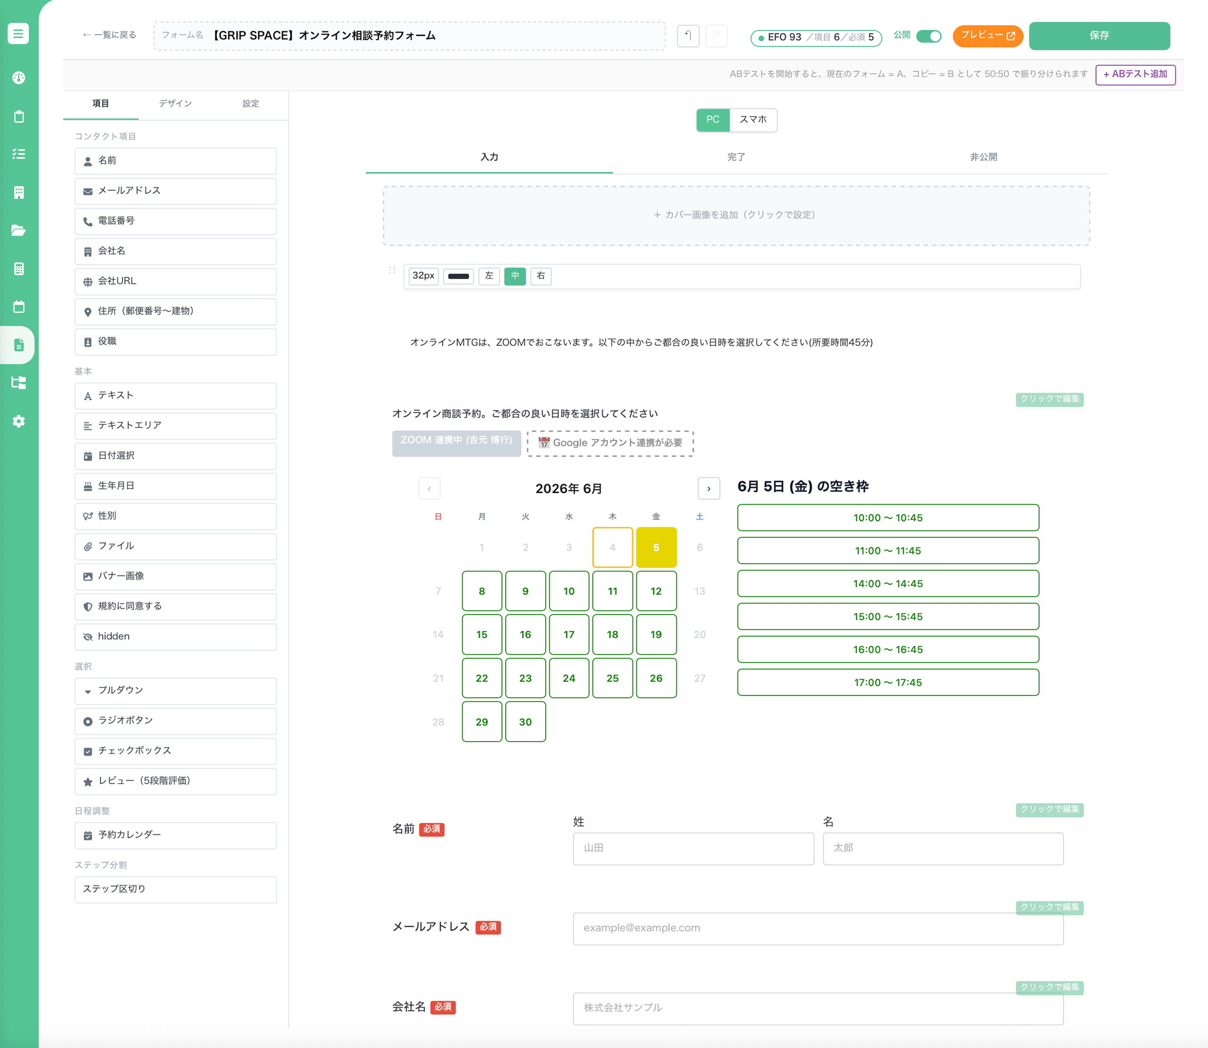Click the undo arrow icon
The image size is (1208, 1048).
pyautogui.click(x=688, y=36)
